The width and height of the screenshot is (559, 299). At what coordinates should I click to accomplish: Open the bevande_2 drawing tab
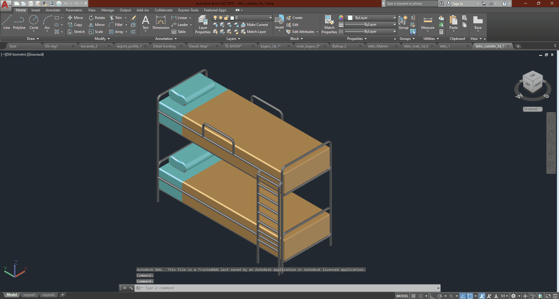89,46
